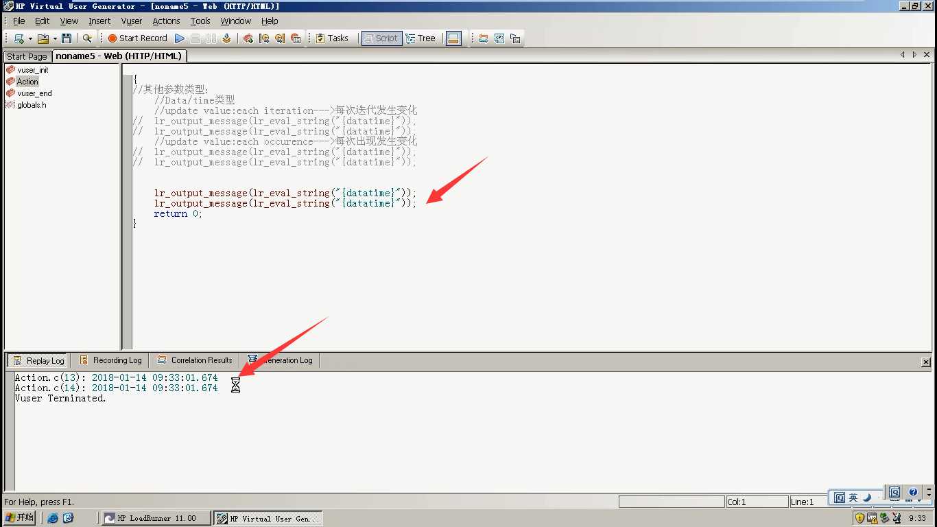
Task: Click the VMware tools tray icon
Action: (873, 518)
